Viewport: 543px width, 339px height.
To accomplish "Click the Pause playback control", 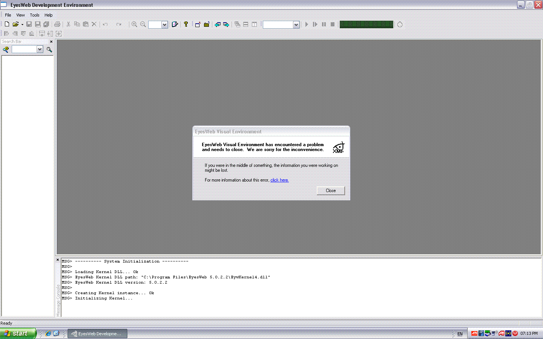I will [x=324, y=24].
